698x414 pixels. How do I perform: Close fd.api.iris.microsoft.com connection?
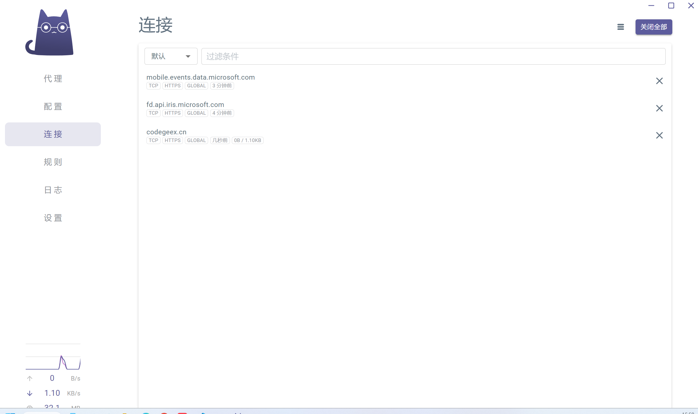click(x=660, y=108)
